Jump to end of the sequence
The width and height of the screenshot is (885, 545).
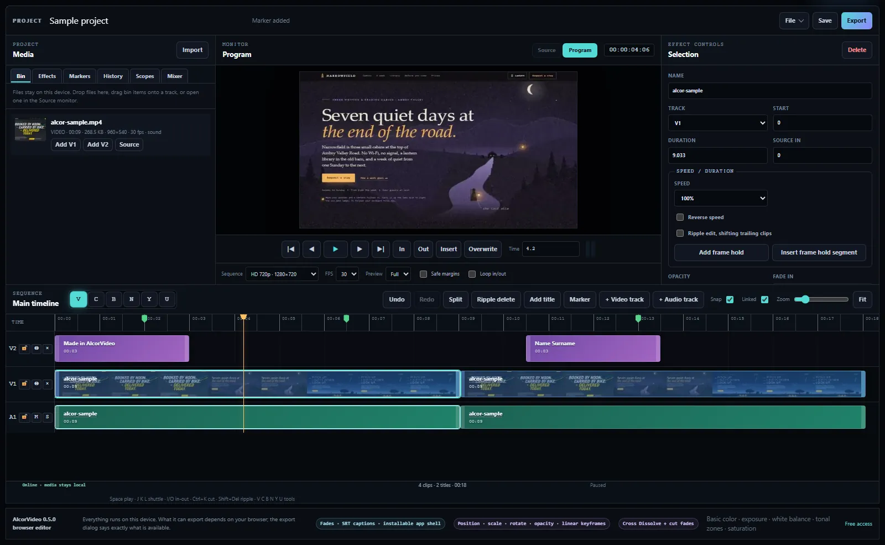pos(381,249)
